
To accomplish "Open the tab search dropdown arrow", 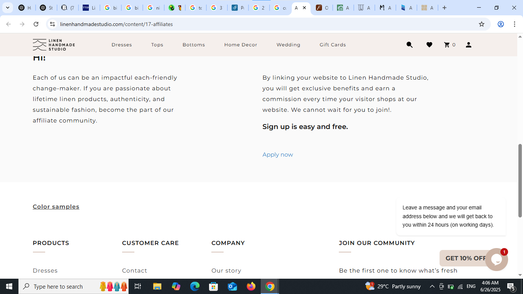I will (x=7, y=8).
